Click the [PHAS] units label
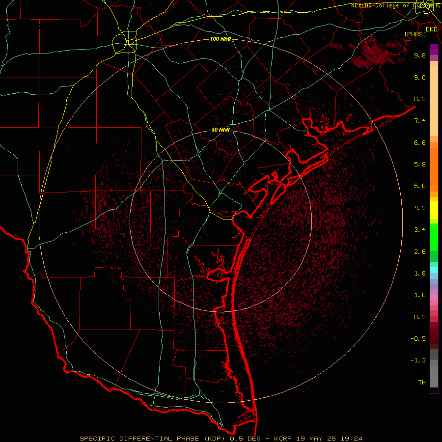The height and width of the screenshot is (442, 442). [415, 34]
